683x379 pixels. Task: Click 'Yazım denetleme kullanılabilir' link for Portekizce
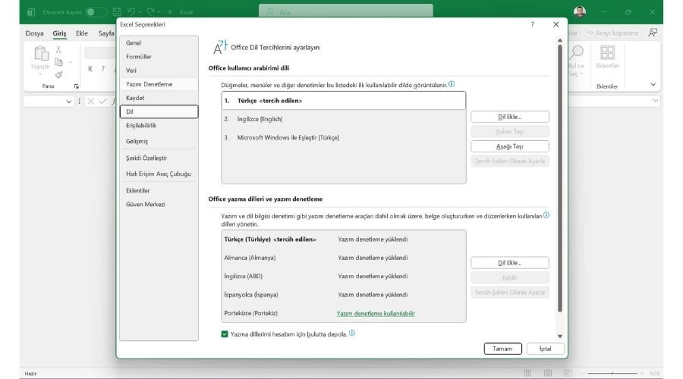tap(376, 313)
